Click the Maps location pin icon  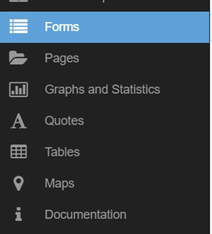coord(18,184)
